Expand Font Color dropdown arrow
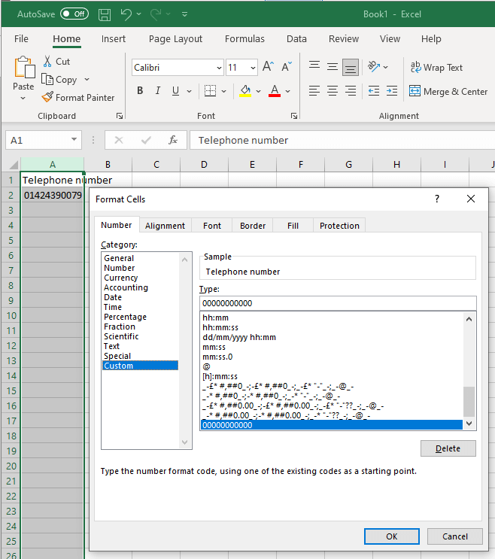495x559 pixels. (287, 91)
